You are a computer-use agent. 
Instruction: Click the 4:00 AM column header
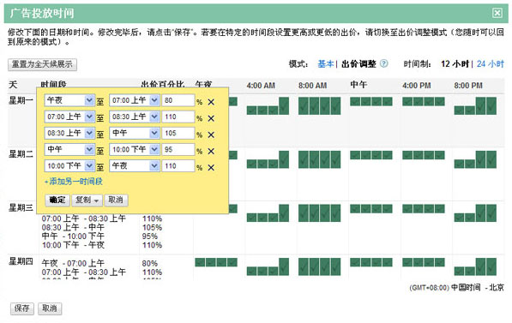(x=261, y=86)
